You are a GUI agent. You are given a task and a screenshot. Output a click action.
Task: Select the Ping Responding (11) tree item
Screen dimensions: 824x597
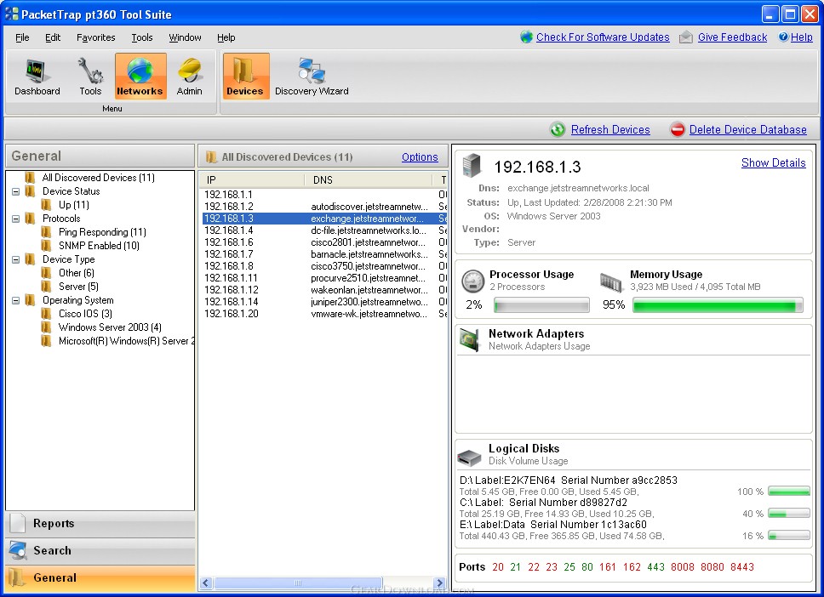[102, 232]
